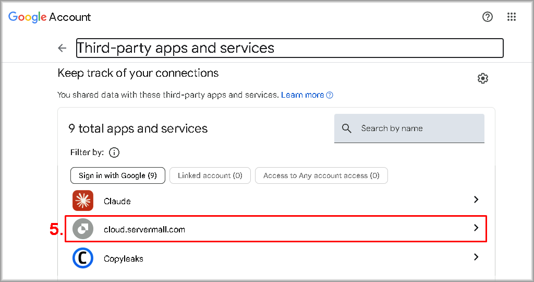The height and width of the screenshot is (282, 534).
Task: Select the Sign in with Google filter
Action: pos(118,175)
